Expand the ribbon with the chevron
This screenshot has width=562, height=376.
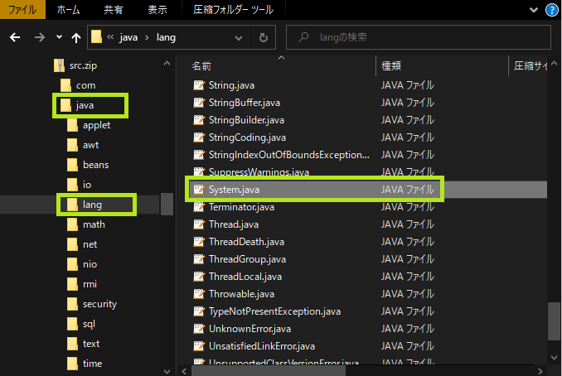point(534,10)
